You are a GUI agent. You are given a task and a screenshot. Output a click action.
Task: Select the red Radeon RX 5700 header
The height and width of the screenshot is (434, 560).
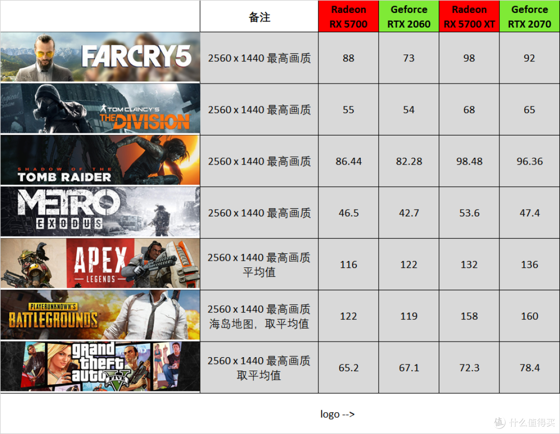[348, 17]
